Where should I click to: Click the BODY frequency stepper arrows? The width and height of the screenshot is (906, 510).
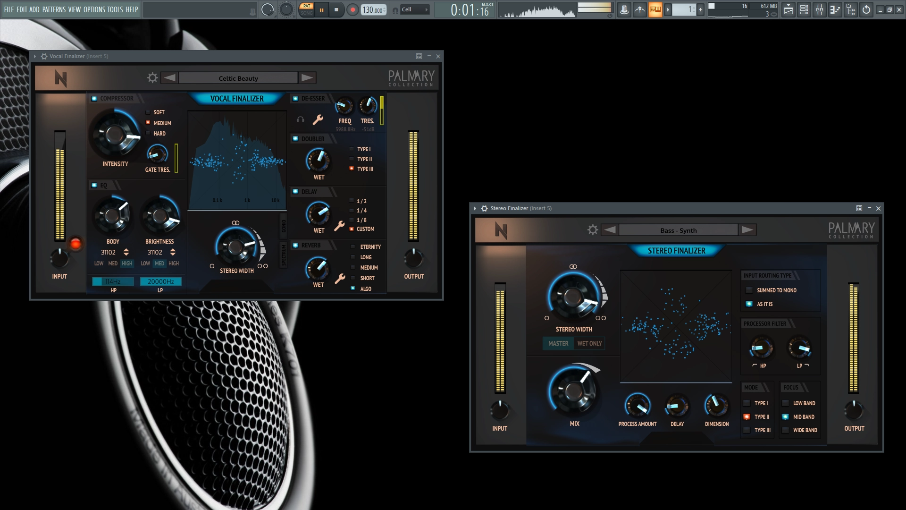(x=126, y=252)
